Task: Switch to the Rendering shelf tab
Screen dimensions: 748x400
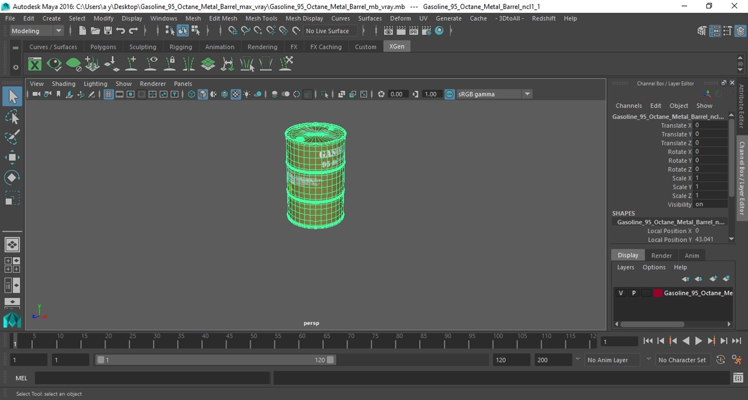Action: click(x=262, y=47)
